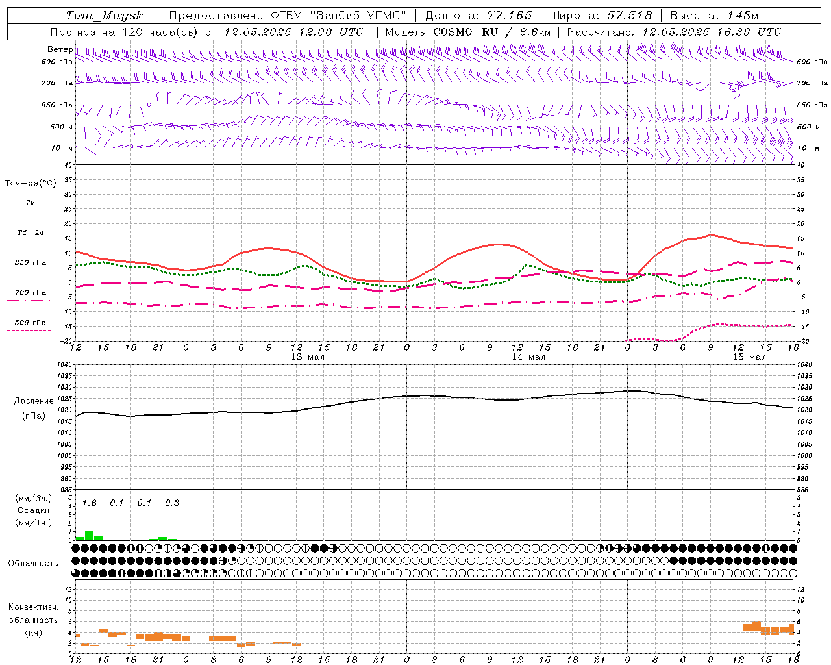Click the solid line sample under '2м' legend
Image resolution: width=831 pixels, height=665 pixels.
[31, 210]
